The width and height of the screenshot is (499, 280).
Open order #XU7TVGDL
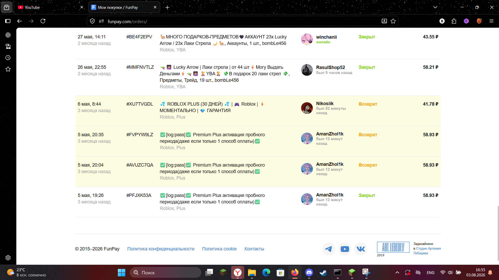140,104
